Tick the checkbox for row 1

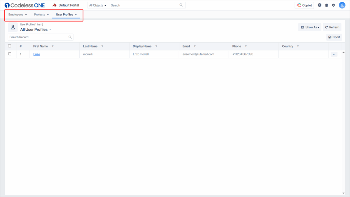[x=10, y=54]
